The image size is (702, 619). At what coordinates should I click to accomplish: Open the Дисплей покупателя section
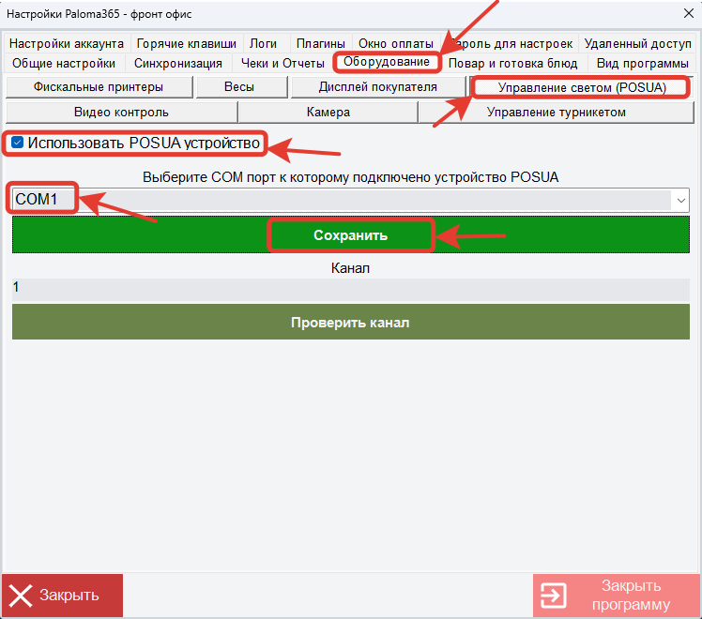tap(377, 87)
